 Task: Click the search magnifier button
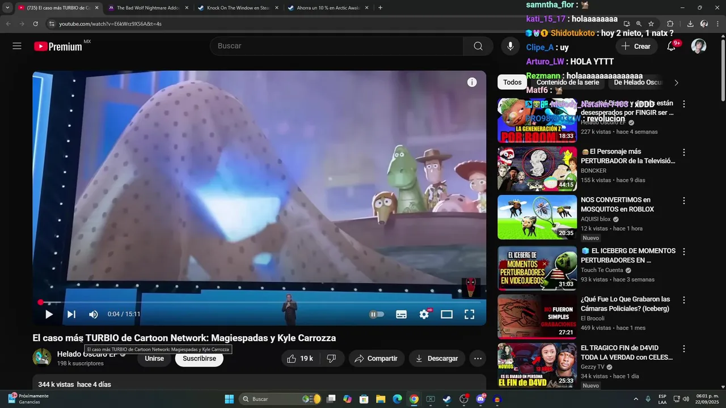pos(478,46)
